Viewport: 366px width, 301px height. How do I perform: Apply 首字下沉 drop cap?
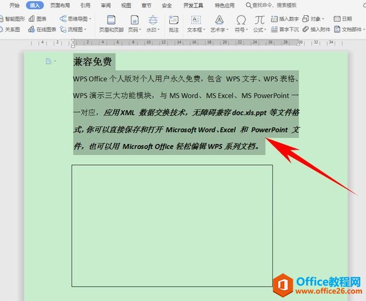click(285, 29)
